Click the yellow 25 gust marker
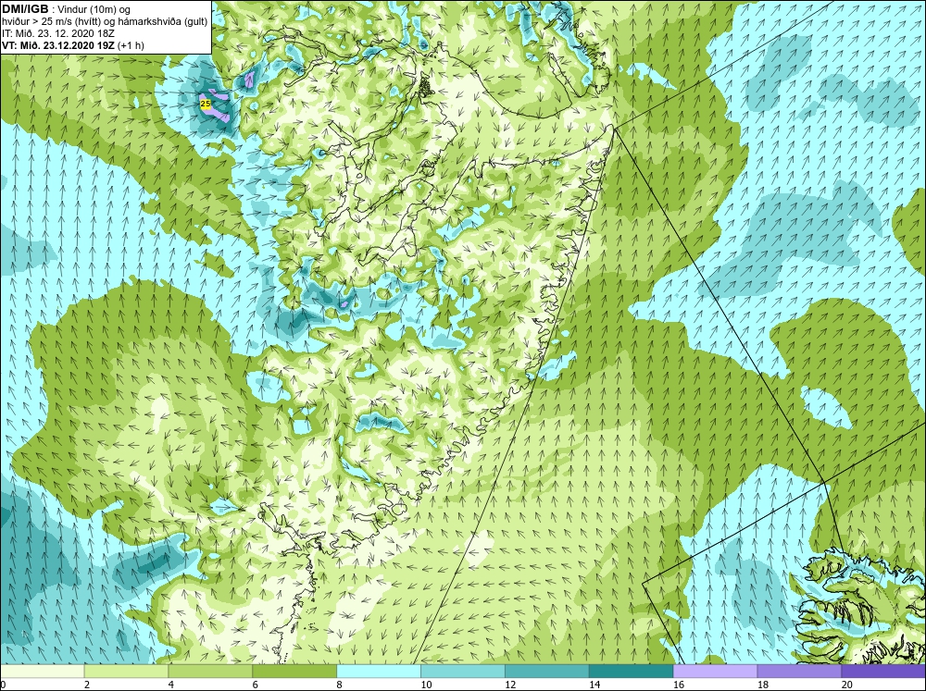The height and width of the screenshot is (691, 926). tap(205, 104)
